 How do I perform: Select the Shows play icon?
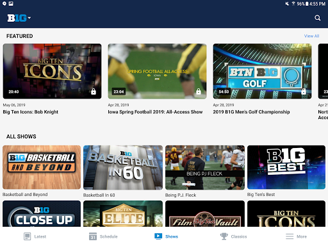[158, 236]
